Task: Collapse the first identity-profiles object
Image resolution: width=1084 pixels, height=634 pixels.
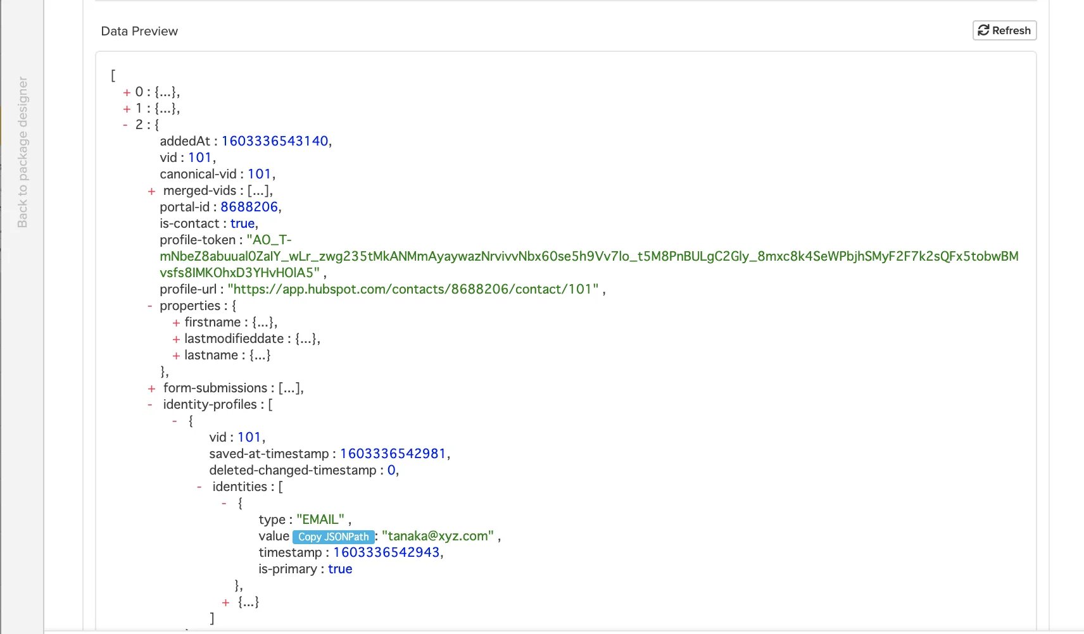Action: coord(175,421)
